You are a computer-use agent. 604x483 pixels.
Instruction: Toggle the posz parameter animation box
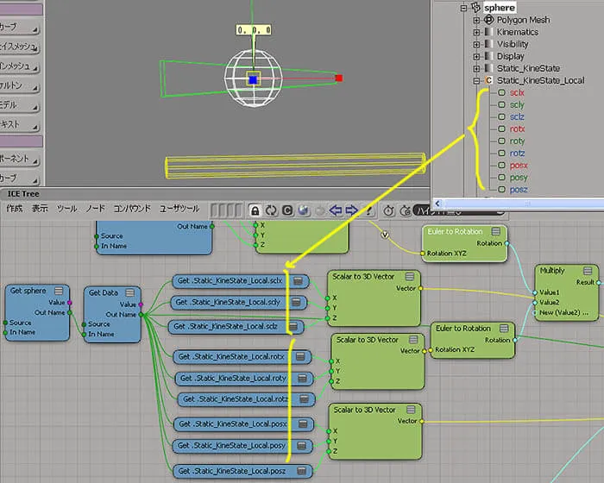click(501, 190)
